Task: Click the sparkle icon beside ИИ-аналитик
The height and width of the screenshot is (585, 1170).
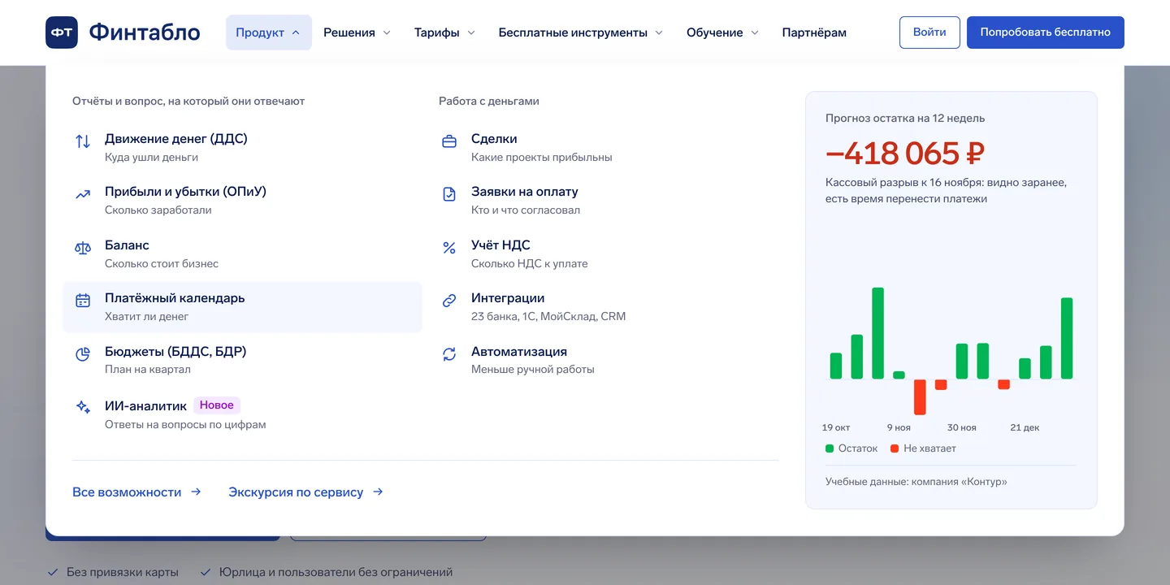Action: click(x=83, y=407)
